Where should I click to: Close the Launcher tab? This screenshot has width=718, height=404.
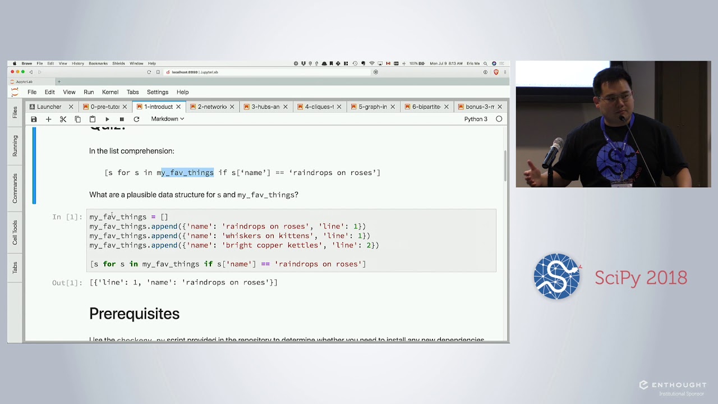point(71,107)
